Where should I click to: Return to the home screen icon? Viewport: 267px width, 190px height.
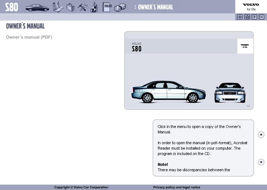(x=247, y=17)
